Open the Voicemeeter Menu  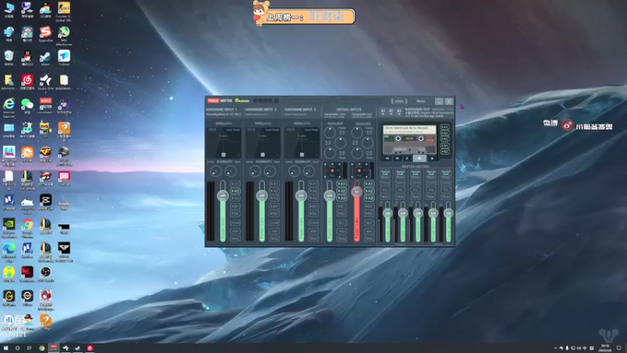pyautogui.click(x=421, y=101)
